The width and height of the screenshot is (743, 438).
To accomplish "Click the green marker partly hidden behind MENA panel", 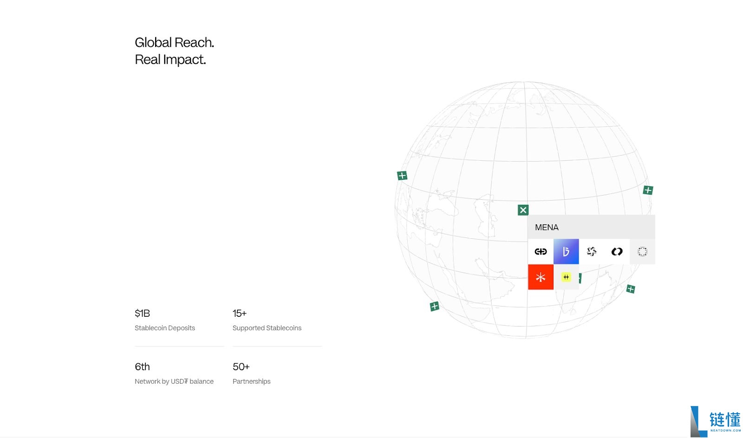I will coord(580,278).
